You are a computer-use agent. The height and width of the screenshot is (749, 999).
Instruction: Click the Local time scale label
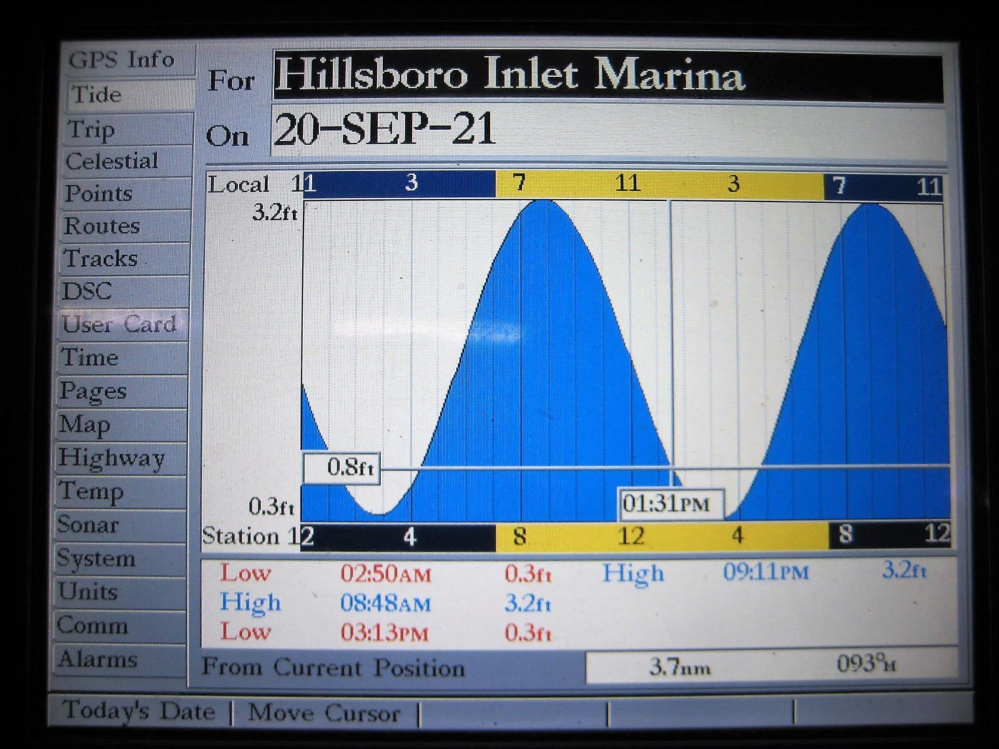click(x=239, y=185)
